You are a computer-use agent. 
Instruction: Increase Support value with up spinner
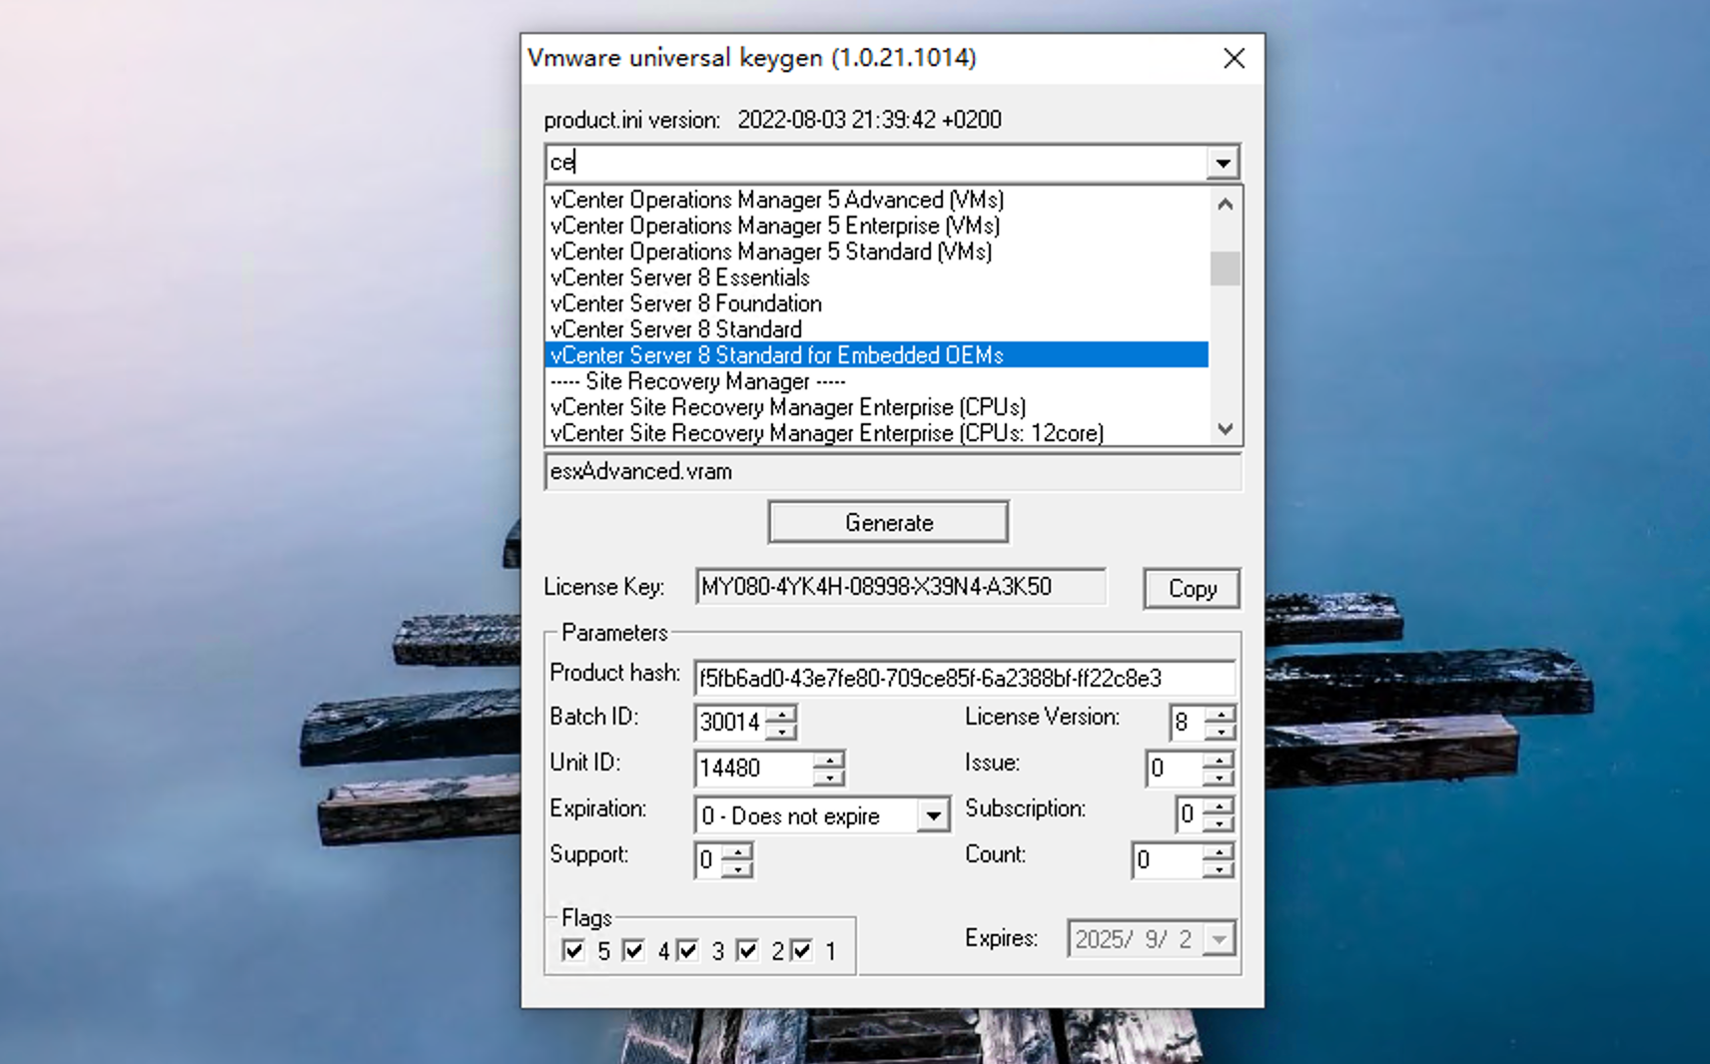pyautogui.click(x=737, y=851)
